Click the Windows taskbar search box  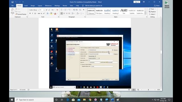click(34, 100)
